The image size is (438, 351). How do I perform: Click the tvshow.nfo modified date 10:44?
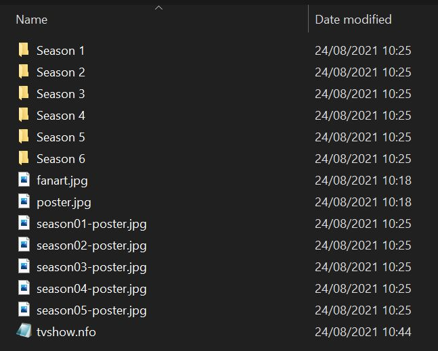(363, 332)
